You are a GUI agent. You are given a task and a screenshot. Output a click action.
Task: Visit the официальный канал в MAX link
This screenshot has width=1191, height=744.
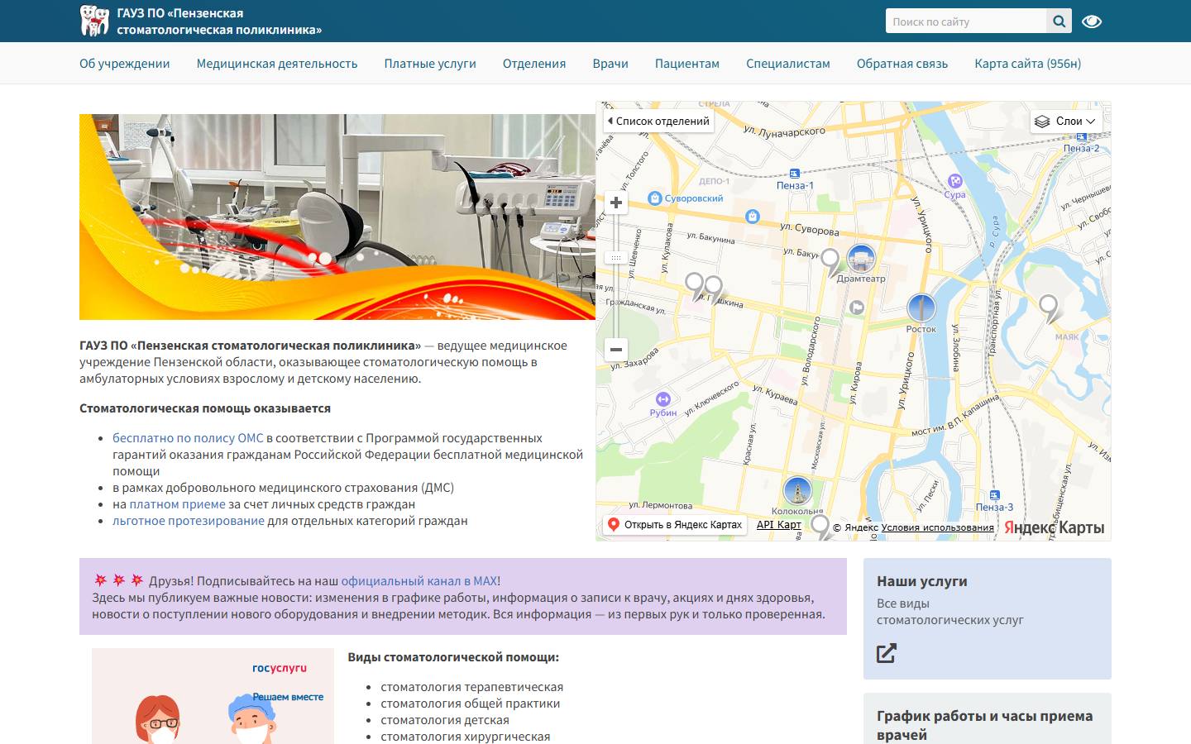pos(419,581)
